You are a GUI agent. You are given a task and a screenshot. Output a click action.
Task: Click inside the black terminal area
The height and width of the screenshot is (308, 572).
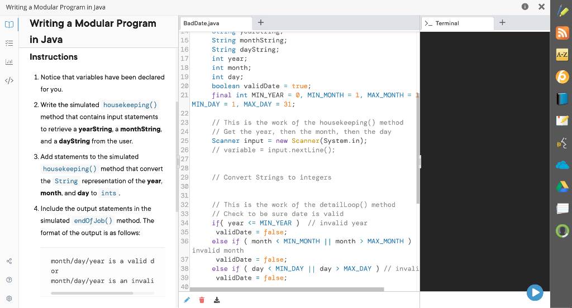pyautogui.click(x=485, y=161)
